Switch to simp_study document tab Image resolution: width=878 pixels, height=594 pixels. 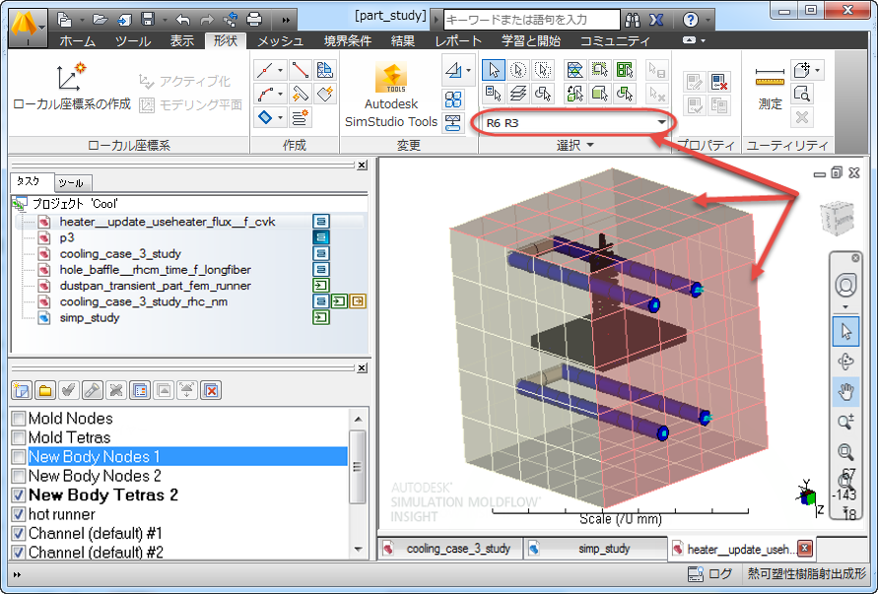596,549
